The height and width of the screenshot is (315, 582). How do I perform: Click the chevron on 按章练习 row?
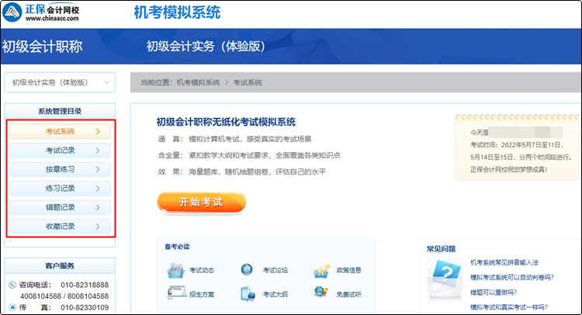[98, 169]
